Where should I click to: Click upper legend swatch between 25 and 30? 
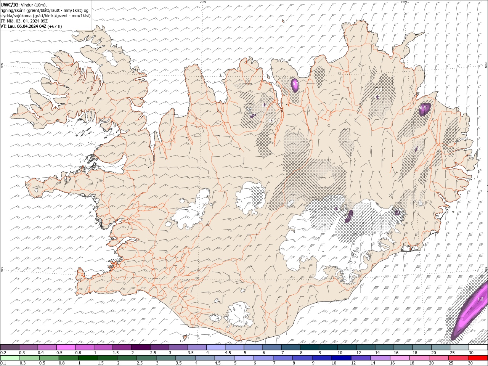click(x=459, y=347)
